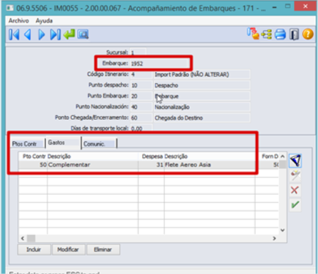Click the green return arrow icon

[x=69, y=34]
